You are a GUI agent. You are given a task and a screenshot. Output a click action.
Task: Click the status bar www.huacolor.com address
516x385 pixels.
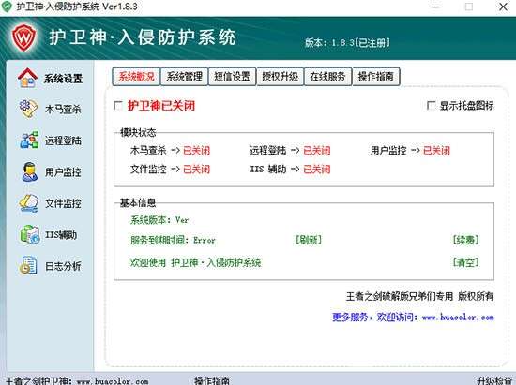tap(113, 381)
